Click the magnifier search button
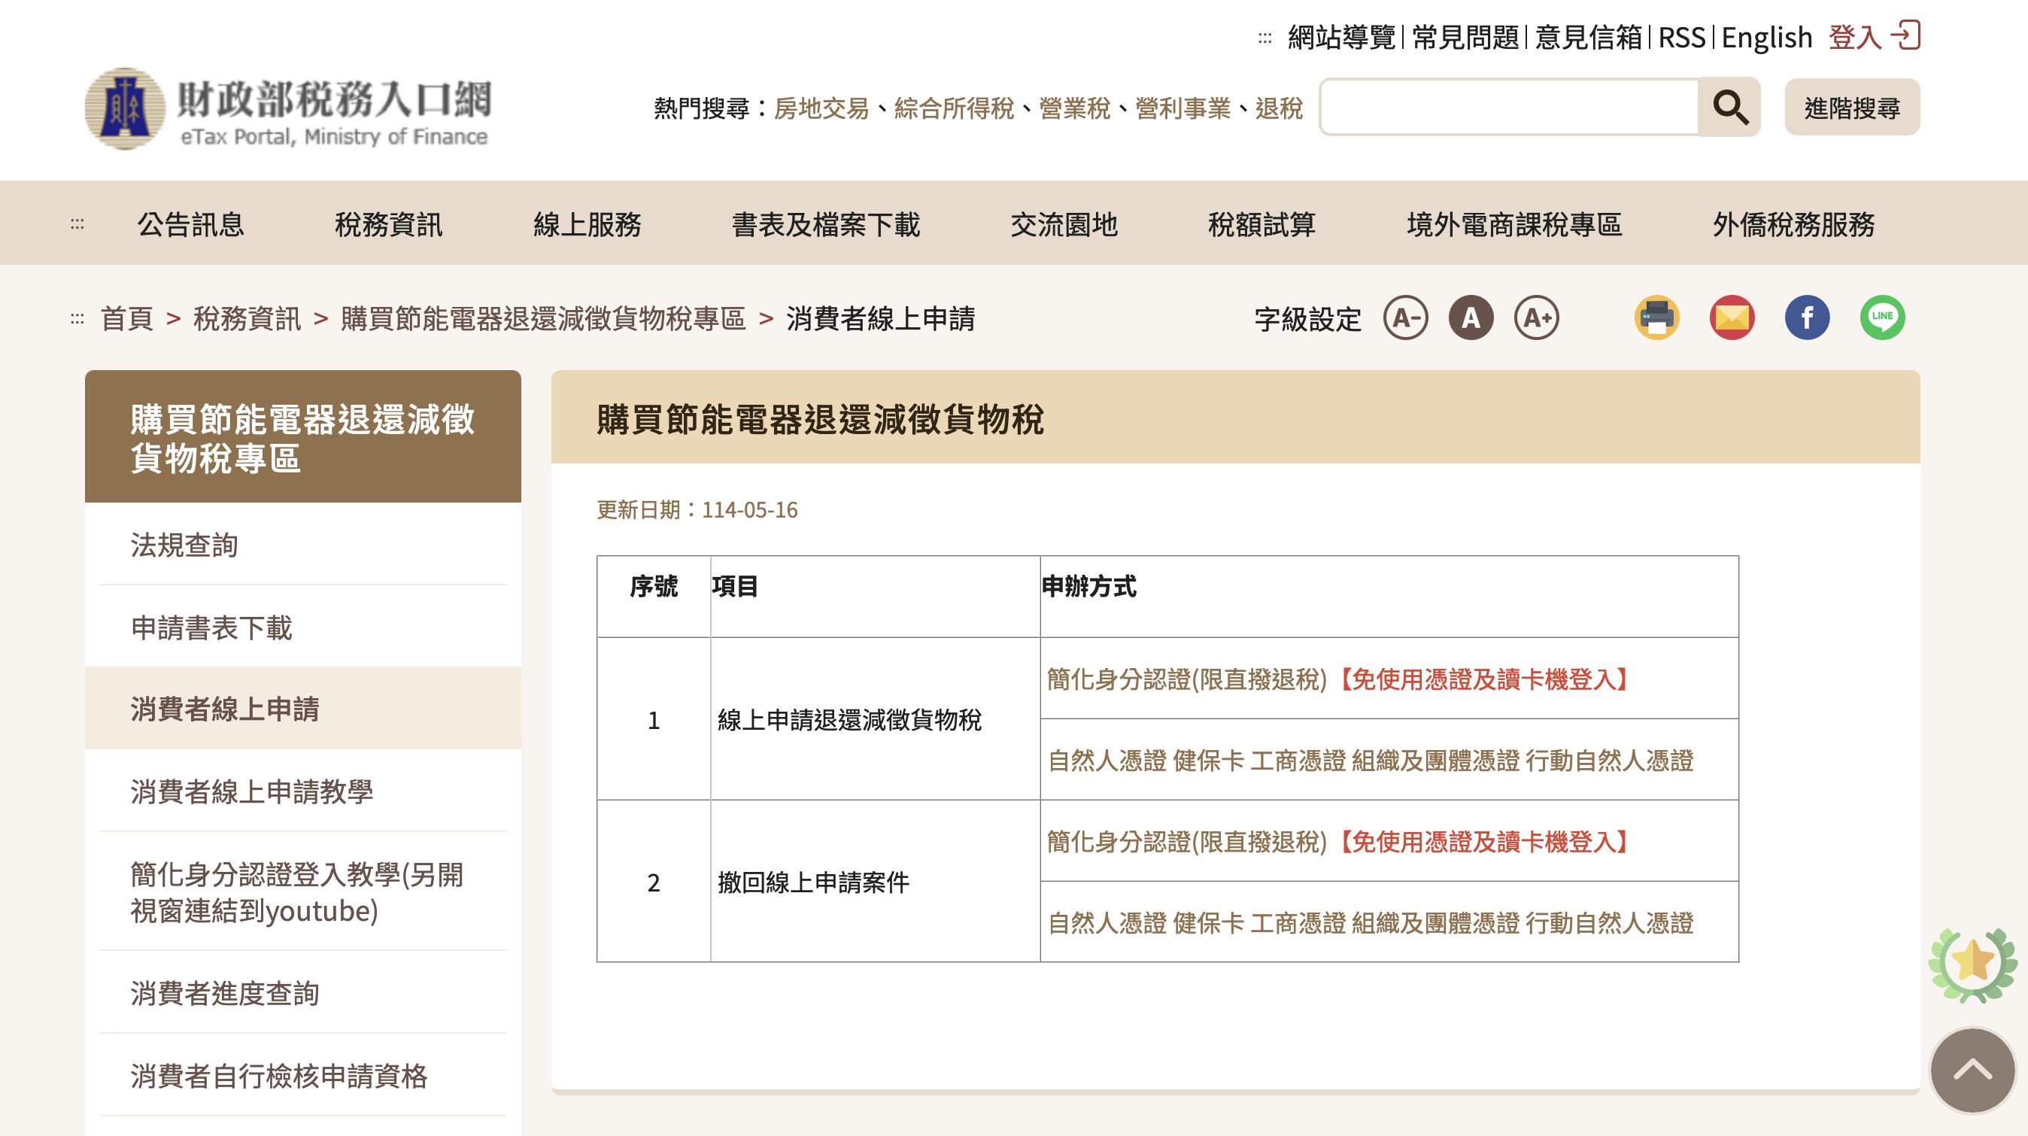 pyautogui.click(x=1729, y=107)
